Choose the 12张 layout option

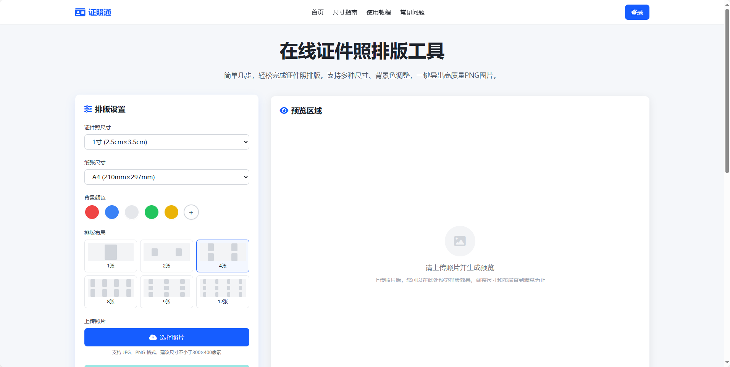pyautogui.click(x=223, y=292)
